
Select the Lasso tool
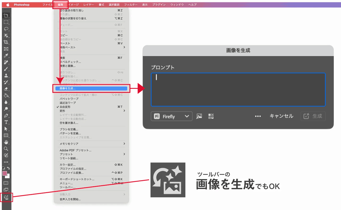coord(6,29)
